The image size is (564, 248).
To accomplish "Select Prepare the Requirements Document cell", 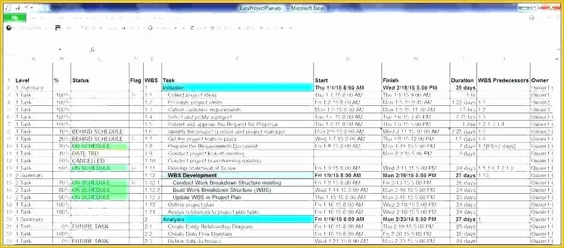I will (x=238, y=146).
